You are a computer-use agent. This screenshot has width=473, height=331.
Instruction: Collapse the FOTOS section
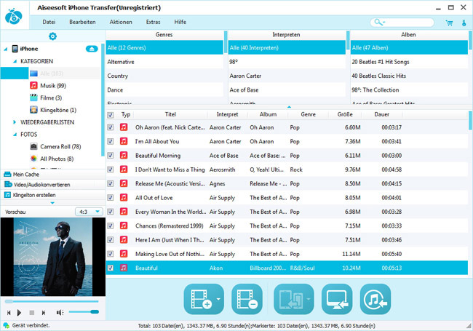point(15,135)
